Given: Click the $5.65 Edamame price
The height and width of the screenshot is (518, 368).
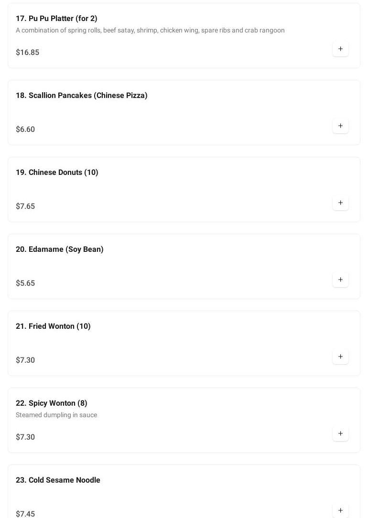Looking at the screenshot, I should [x=25, y=283].
